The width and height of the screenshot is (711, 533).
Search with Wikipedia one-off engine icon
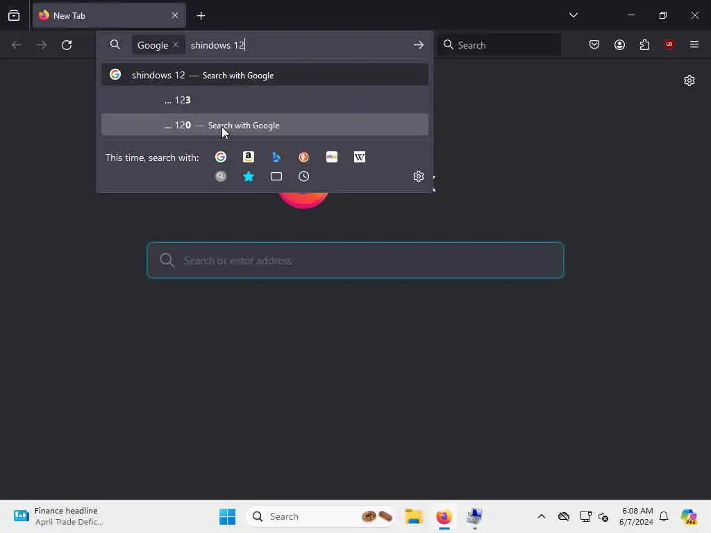coord(360,157)
